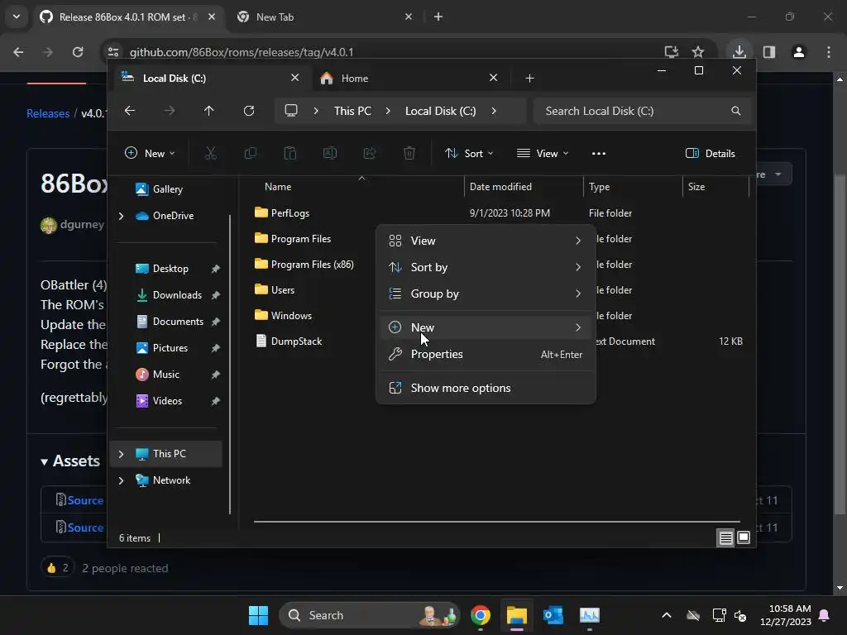Open clock and date in taskbar
847x635 pixels.
786,615
